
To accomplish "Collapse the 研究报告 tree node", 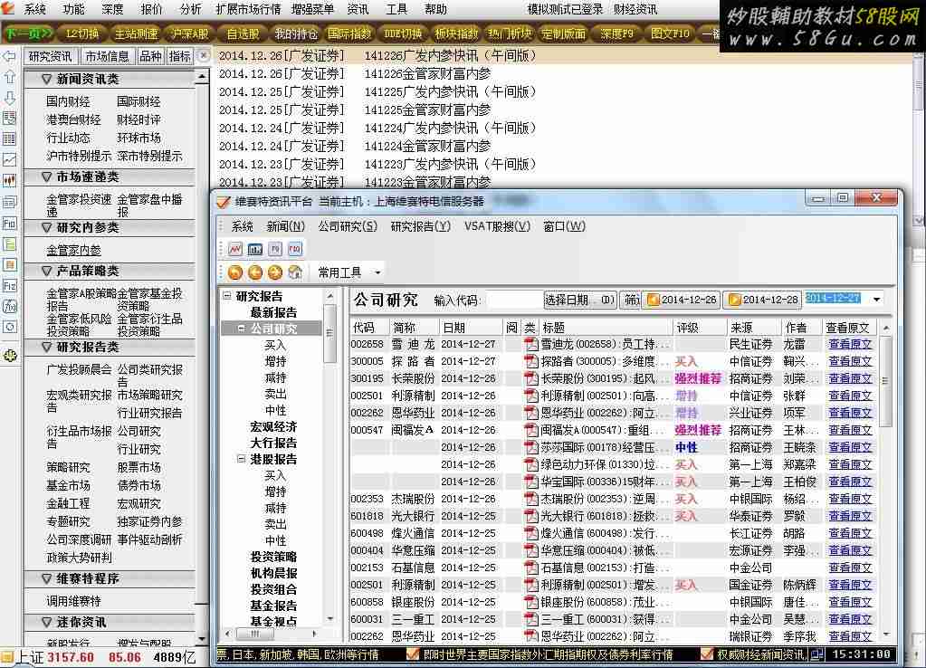I will (x=227, y=296).
